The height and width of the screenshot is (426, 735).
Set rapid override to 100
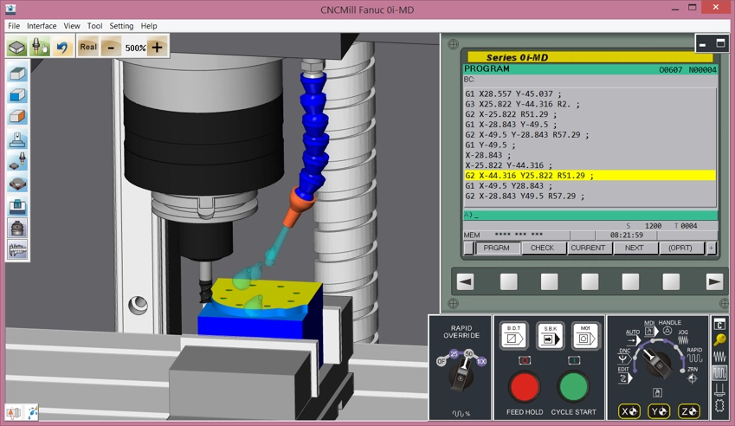481,361
